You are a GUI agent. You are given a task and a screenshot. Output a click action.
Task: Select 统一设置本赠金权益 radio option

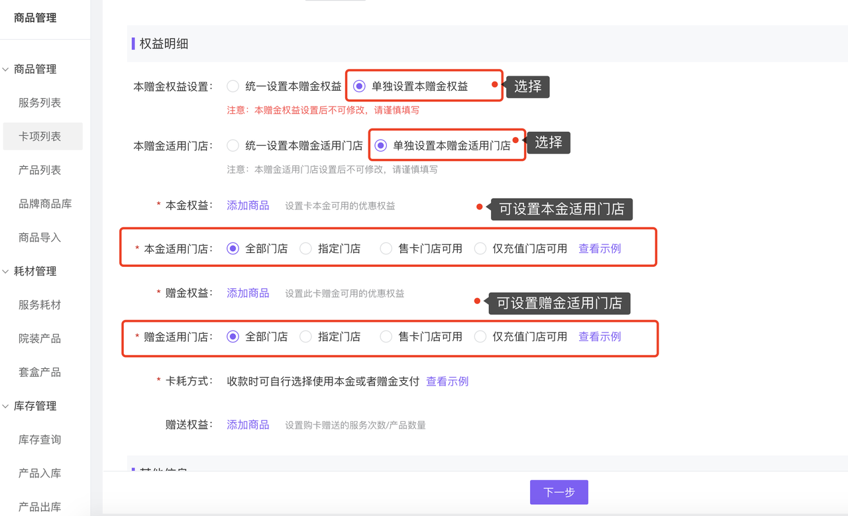pos(233,86)
